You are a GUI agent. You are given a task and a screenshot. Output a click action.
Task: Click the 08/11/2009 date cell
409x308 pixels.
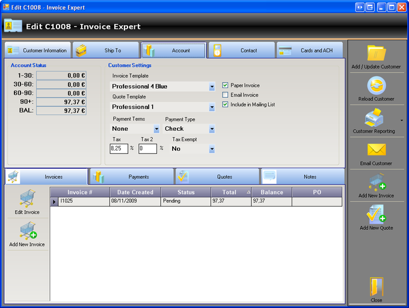click(x=135, y=202)
